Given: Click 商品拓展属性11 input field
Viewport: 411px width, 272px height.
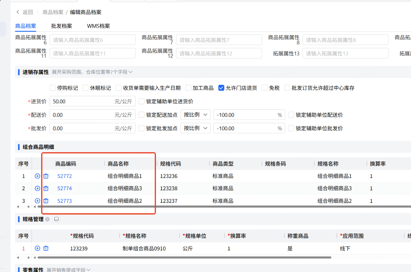Looking at the screenshot, I should pyautogui.click(x=92, y=53).
